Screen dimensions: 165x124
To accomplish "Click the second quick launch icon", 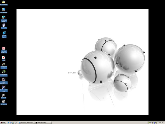I will coord(11,123).
